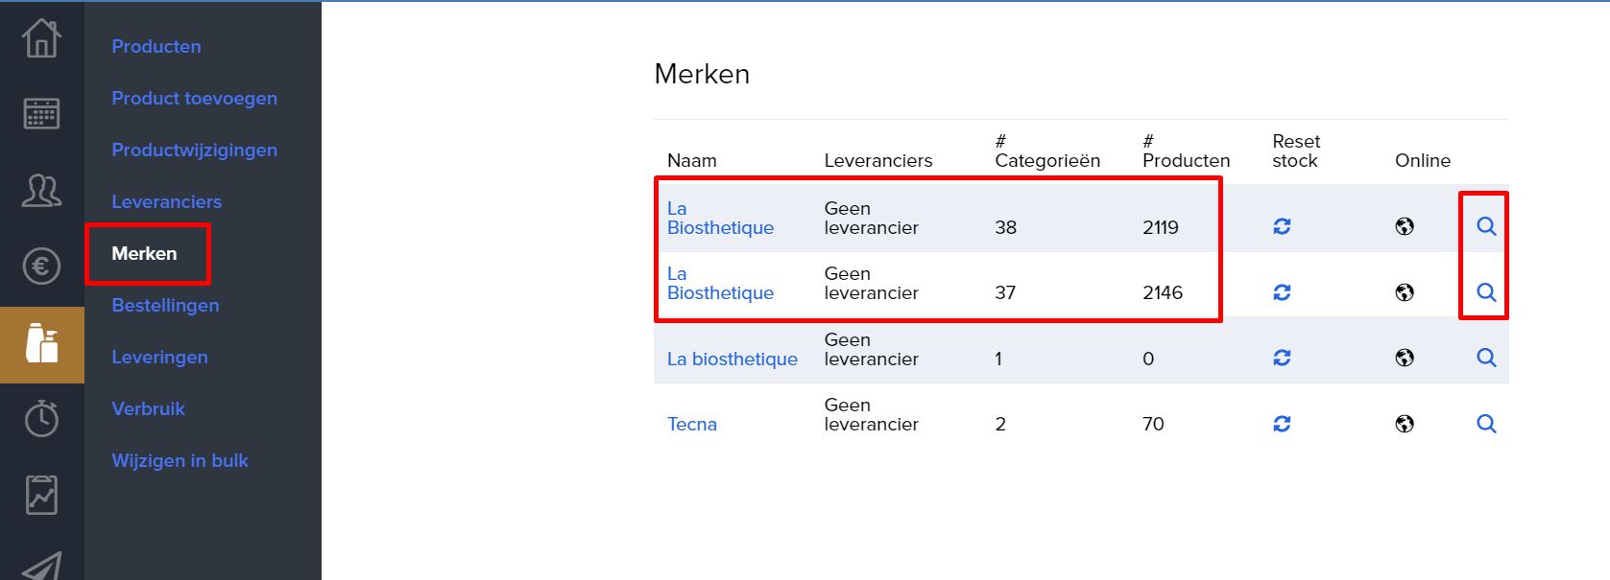
Task: Open Merken menu item
Action: (x=144, y=253)
